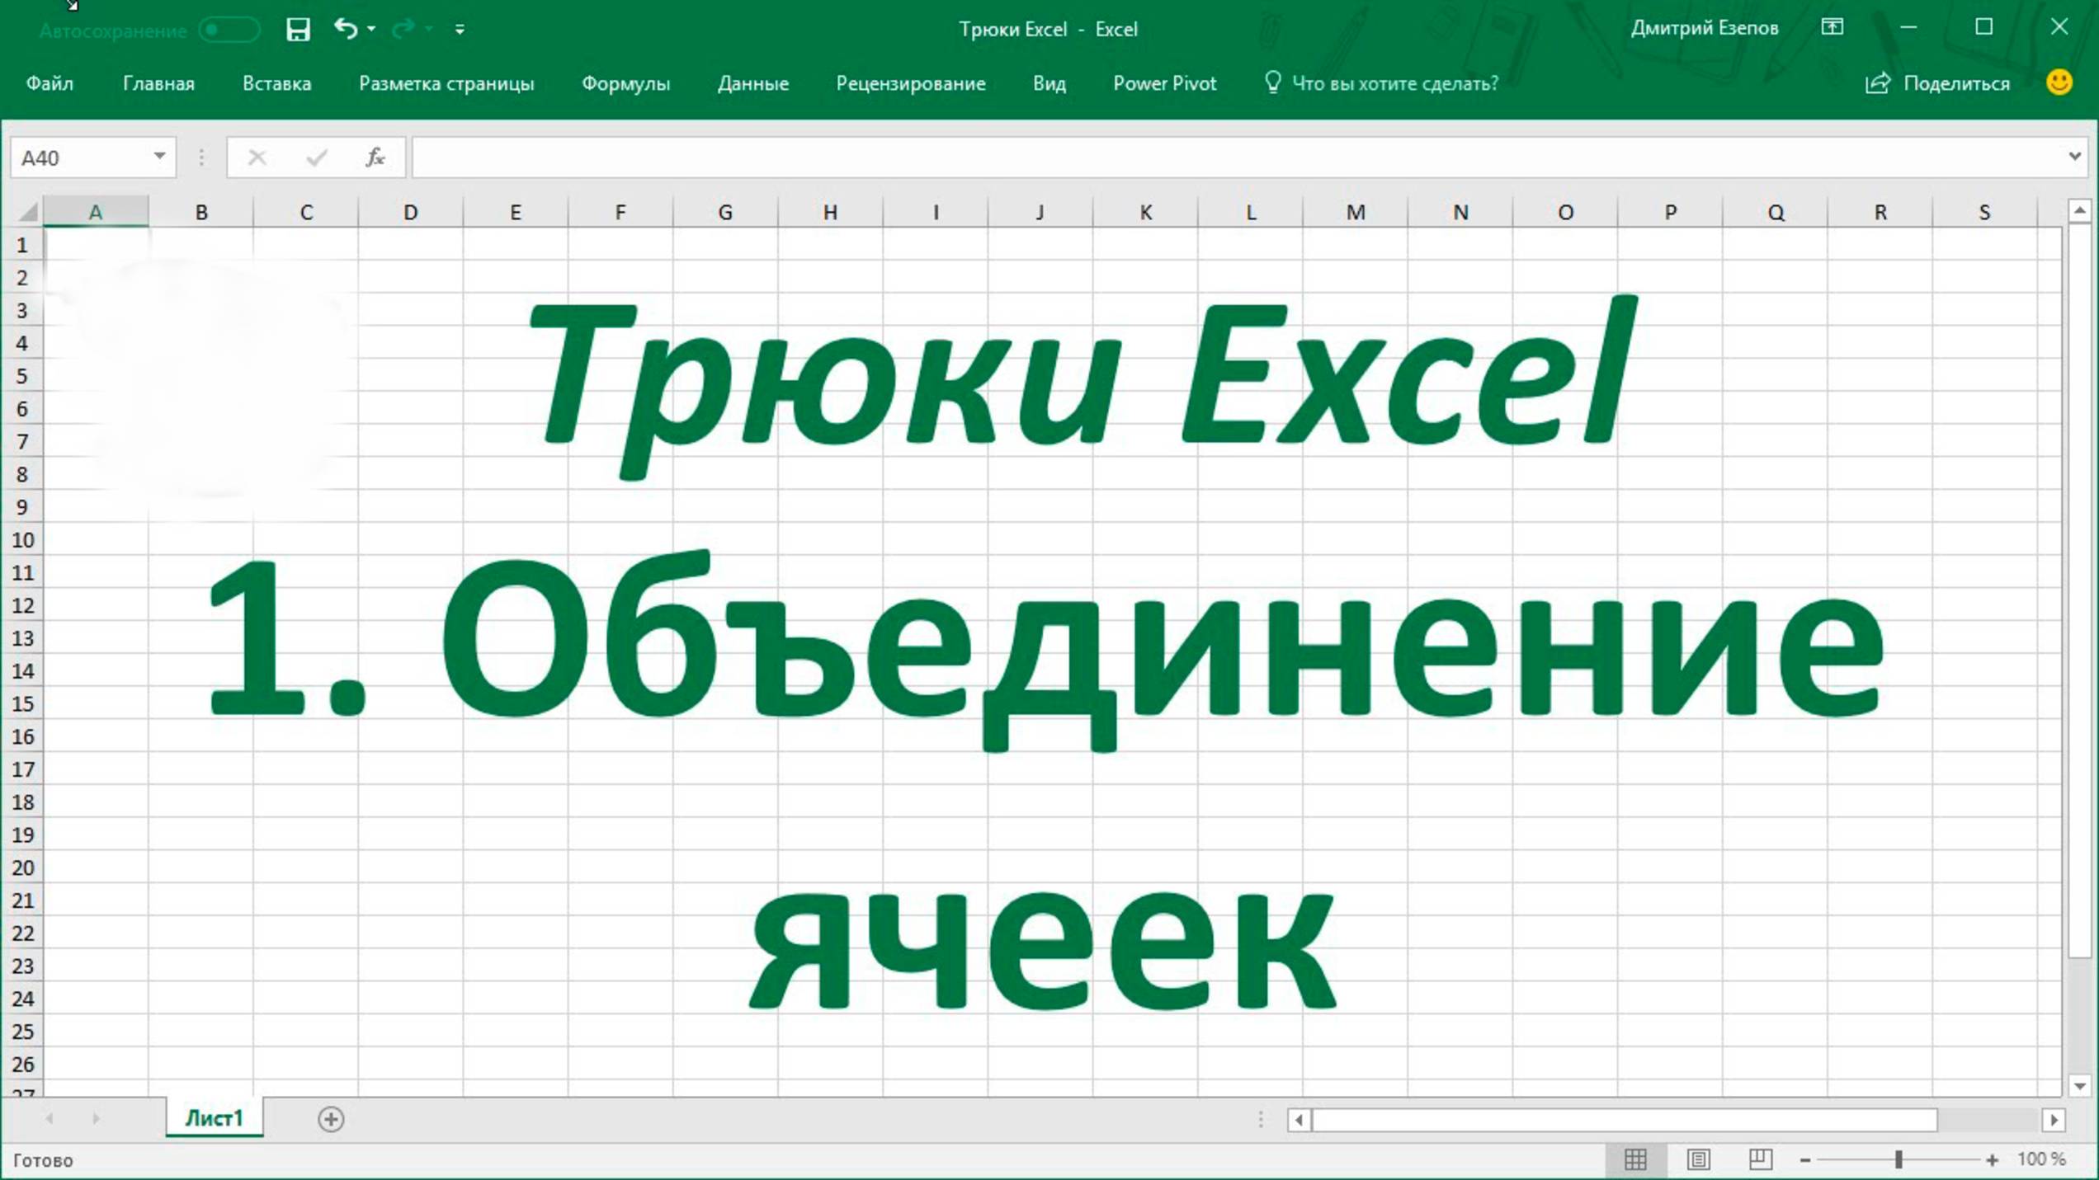Confirm entry with the checkmark icon
2099x1180 pixels.
[x=314, y=157]
